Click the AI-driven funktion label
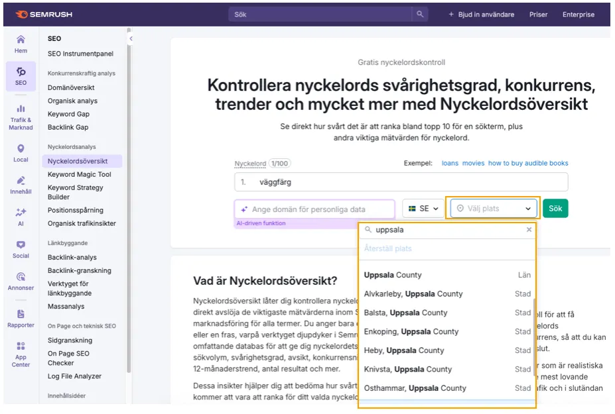 coord(261,223)
